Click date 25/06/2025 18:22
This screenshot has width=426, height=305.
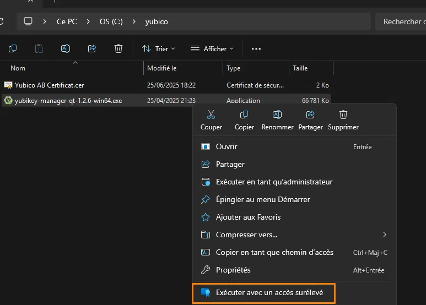[x=171, y=85]
